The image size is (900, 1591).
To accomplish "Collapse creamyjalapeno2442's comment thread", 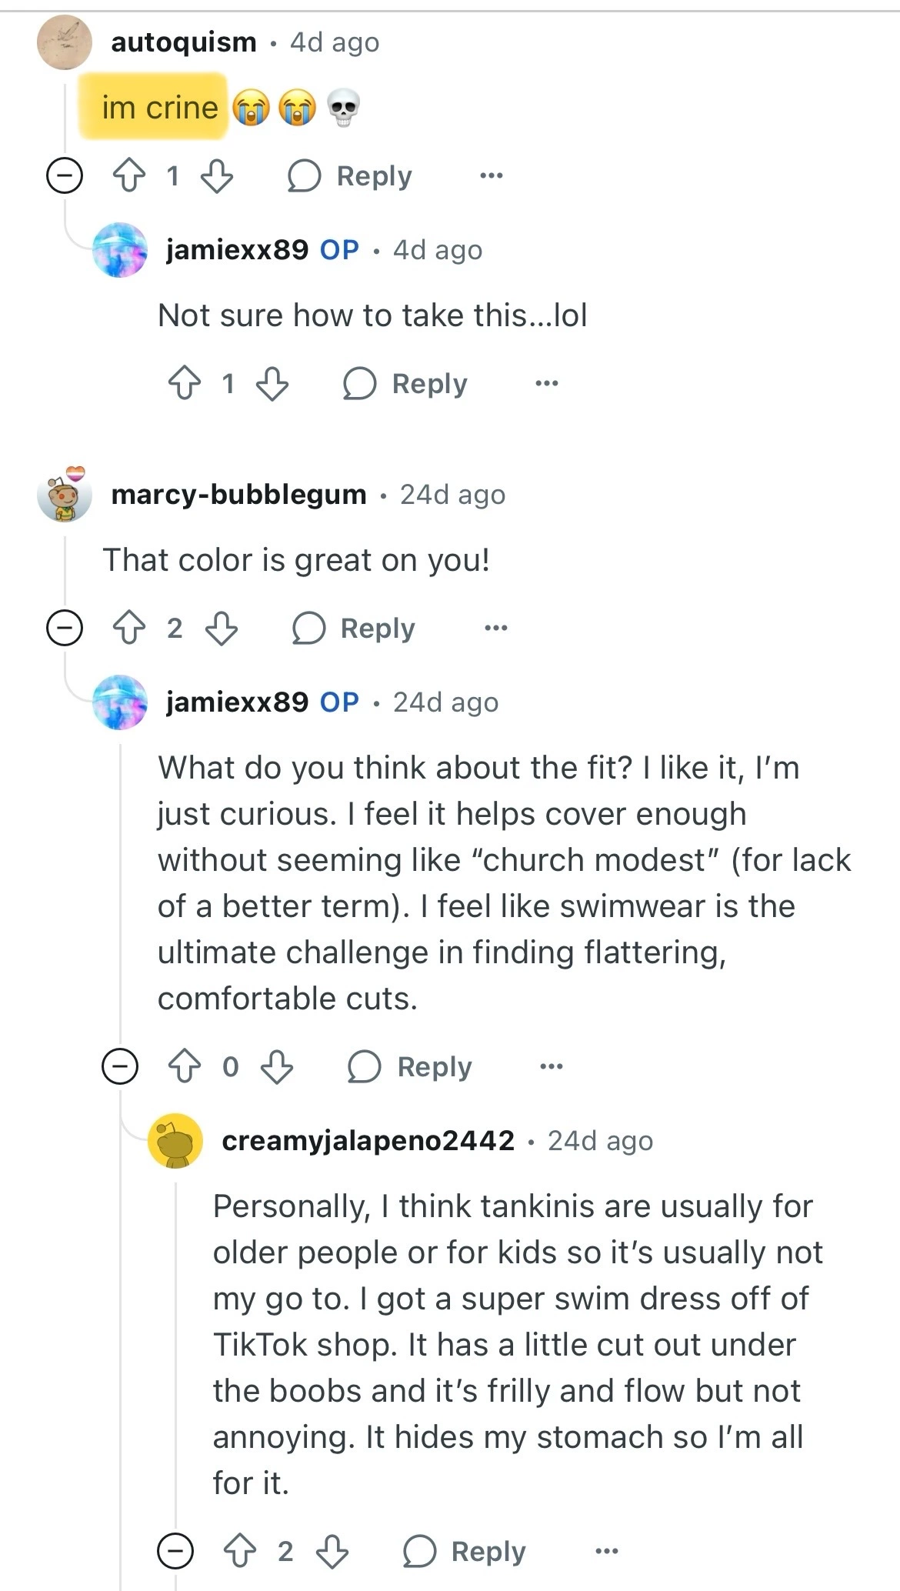I will (175, 1552).
